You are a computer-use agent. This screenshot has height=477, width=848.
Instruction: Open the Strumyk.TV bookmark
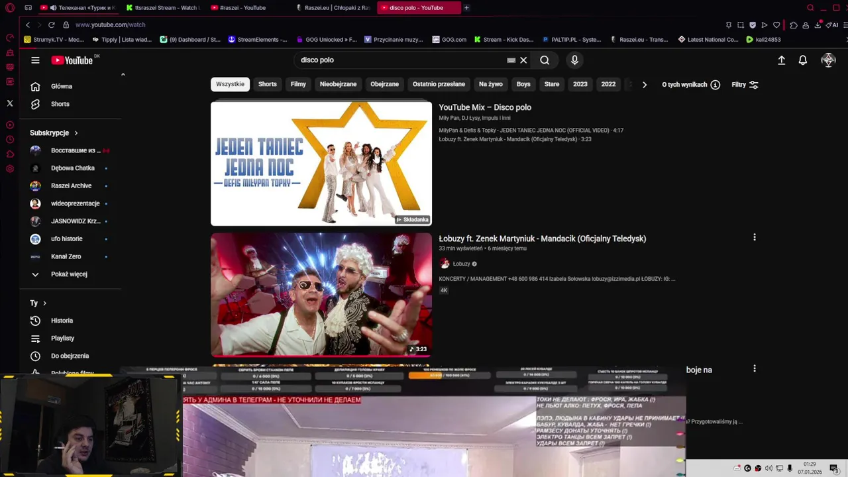[54, 40]
